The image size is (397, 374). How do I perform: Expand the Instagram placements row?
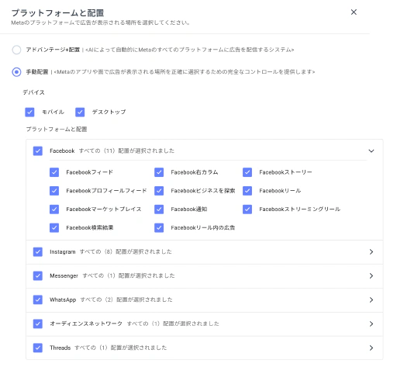(x=371, y=252)
